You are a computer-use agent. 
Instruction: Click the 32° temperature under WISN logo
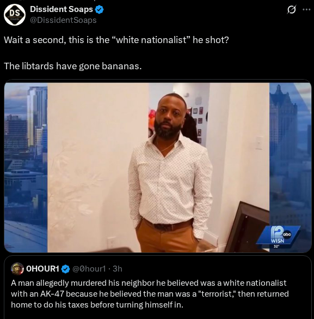(x=276, y=246)
